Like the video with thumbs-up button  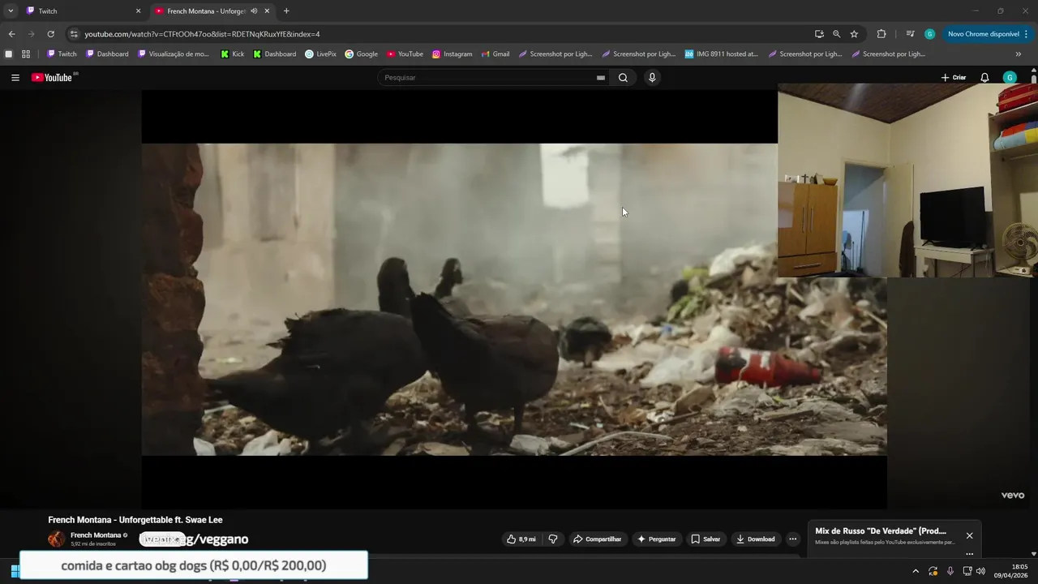click(521, 539)
